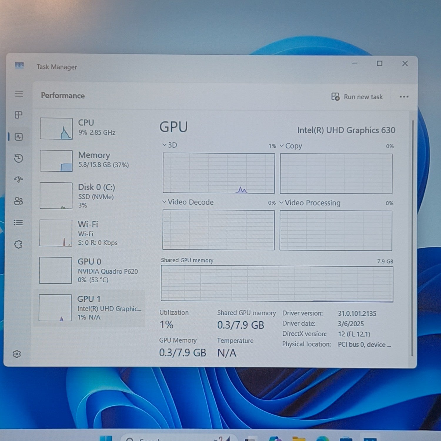The image size is (441, 441).
Task: Click the Temperature N/A value
Action: (x=227, y=353)
